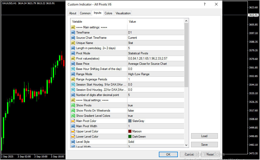
Task: Click the string icon beside Pivot values(ratios)
Action: [x=73, y=59]
